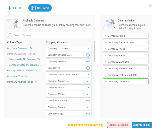The image size is (156, 132).
Task: Toggle checkmark for Company Managers column
Action: click(88, 81)
